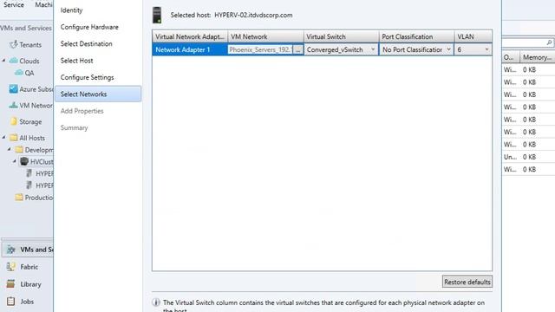Click the Library workspace icon

coord(11,283)
